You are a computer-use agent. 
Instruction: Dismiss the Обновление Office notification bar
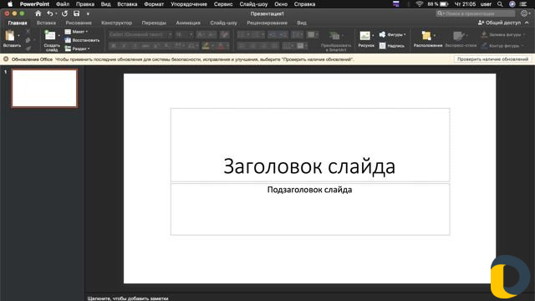[x=6, y=59]
